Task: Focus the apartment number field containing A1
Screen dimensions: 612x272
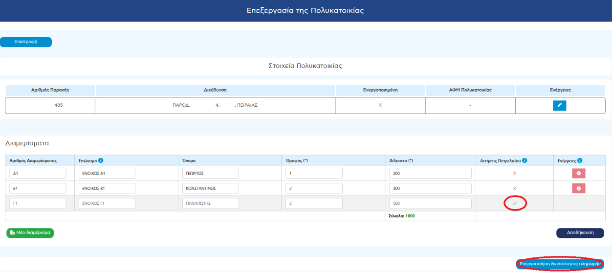Action: click(x=37, y=174)
